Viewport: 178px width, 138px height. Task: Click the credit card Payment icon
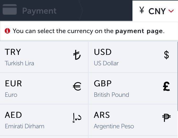[10, 9]
